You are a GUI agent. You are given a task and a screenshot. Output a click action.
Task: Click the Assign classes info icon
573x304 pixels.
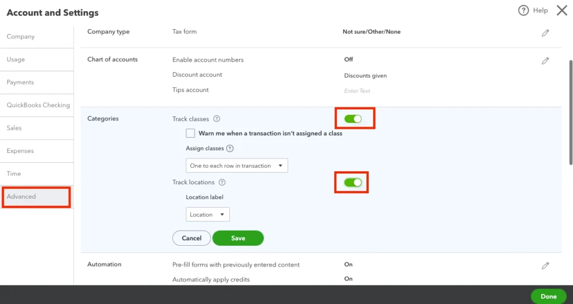pyautogui.click(x=229, y=149)
